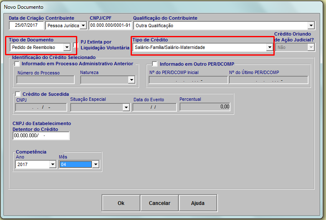The width and height of the screenshot is (326, 220).
Task: Click the Percentual field
Action: coord(205,107)
